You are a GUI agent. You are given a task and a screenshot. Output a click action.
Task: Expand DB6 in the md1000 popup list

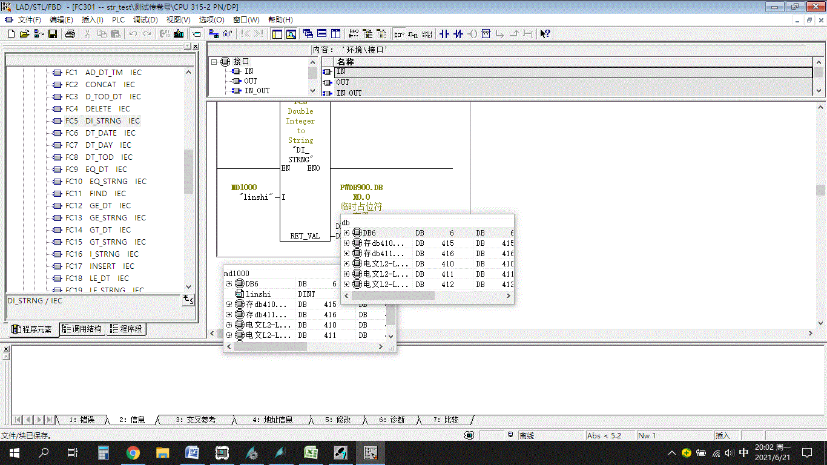(x=229, y=284)
